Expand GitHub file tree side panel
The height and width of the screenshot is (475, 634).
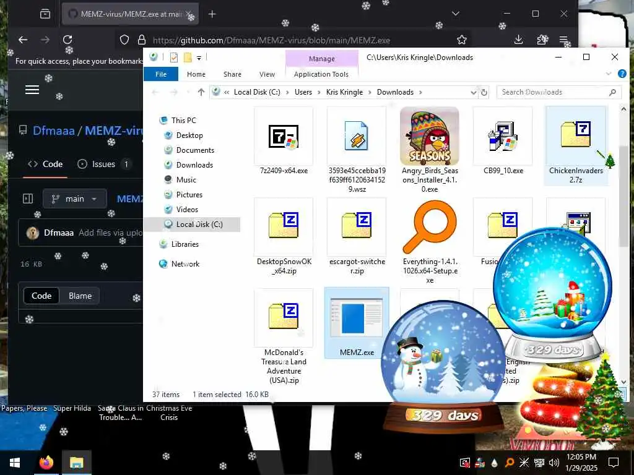click(28, 199)
